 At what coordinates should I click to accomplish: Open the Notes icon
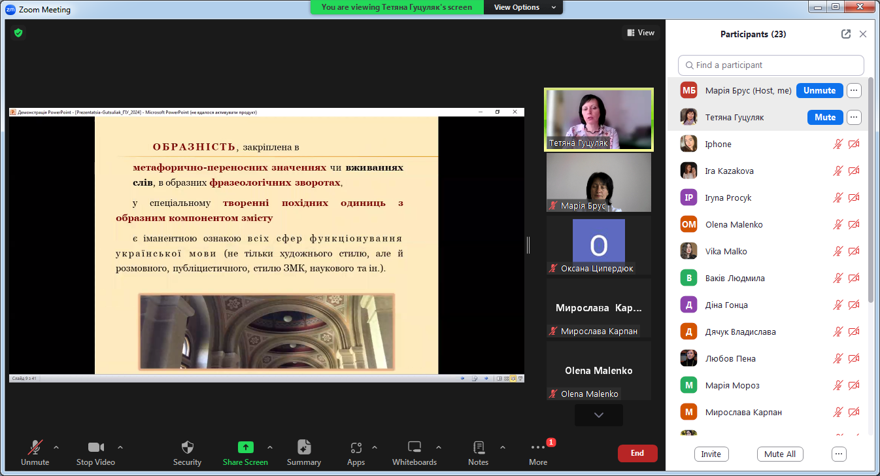pyautogui.click(x=478, y=448)
